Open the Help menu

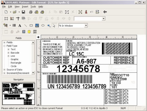click(x=41, y=7)
